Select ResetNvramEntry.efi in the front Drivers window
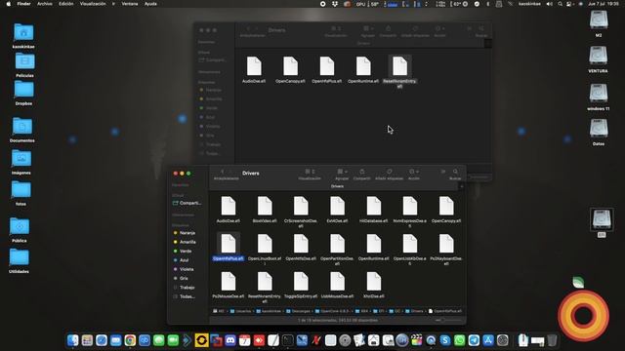 tap(265, 282)
